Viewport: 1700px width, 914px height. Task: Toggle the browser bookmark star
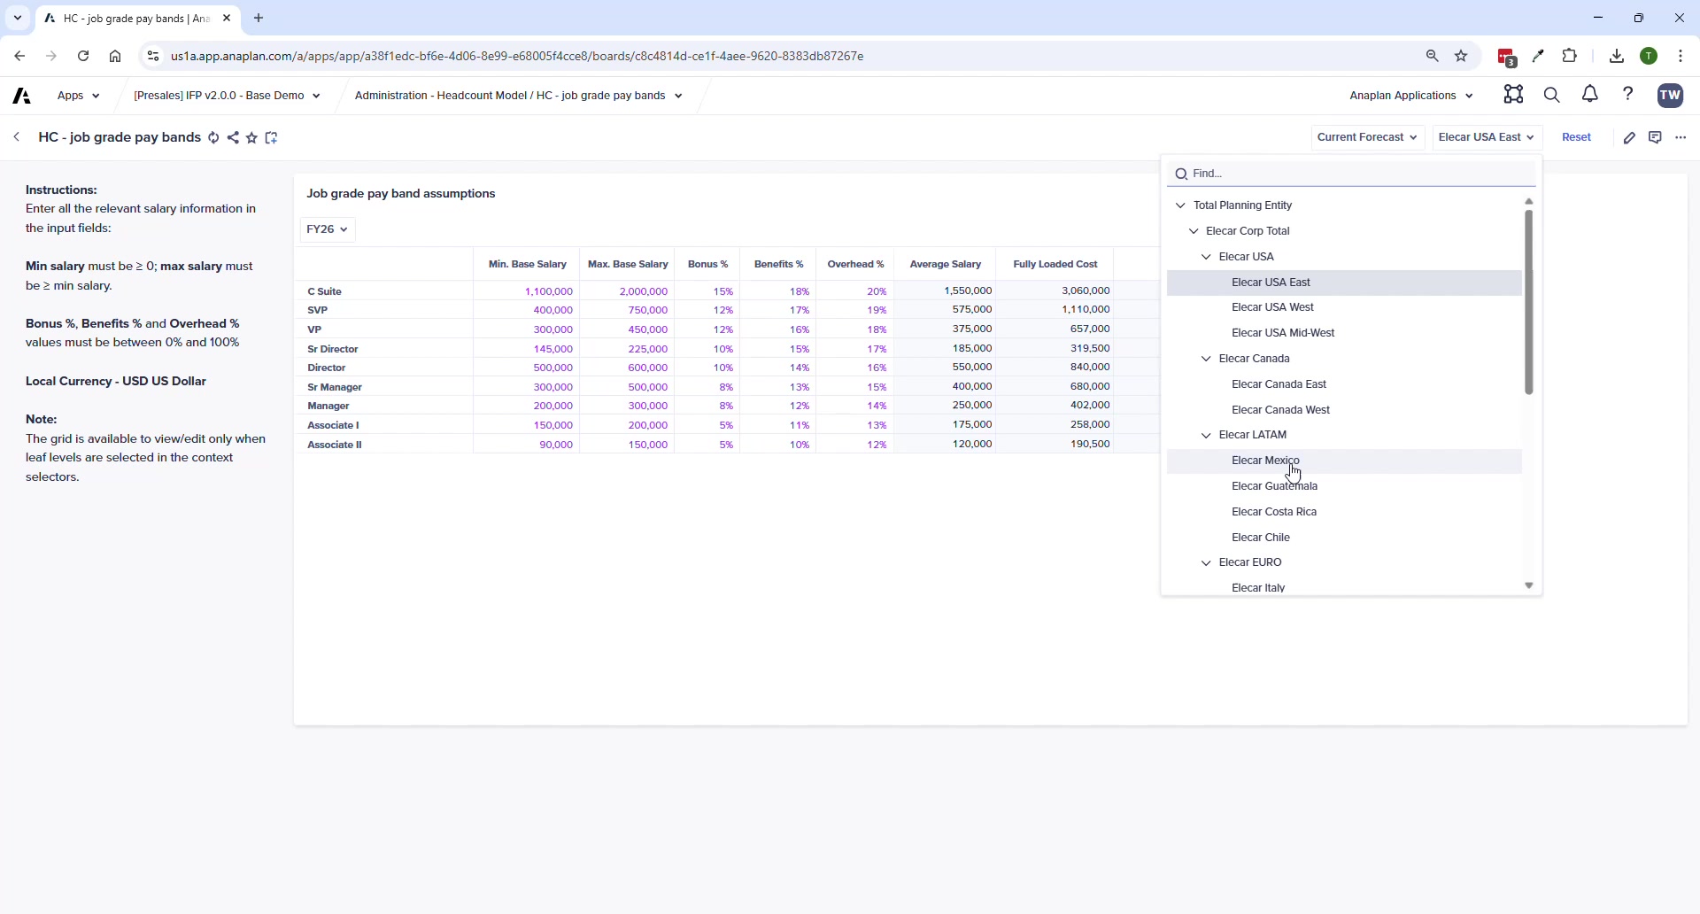[1461, 56]
